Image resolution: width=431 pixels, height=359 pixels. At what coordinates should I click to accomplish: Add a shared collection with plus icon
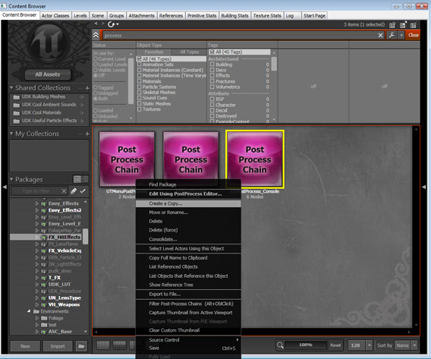coord(87,88)
